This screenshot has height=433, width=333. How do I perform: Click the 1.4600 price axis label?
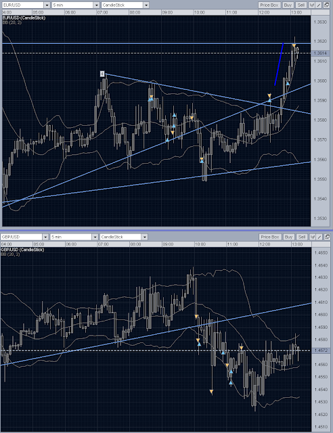point(321,315)
